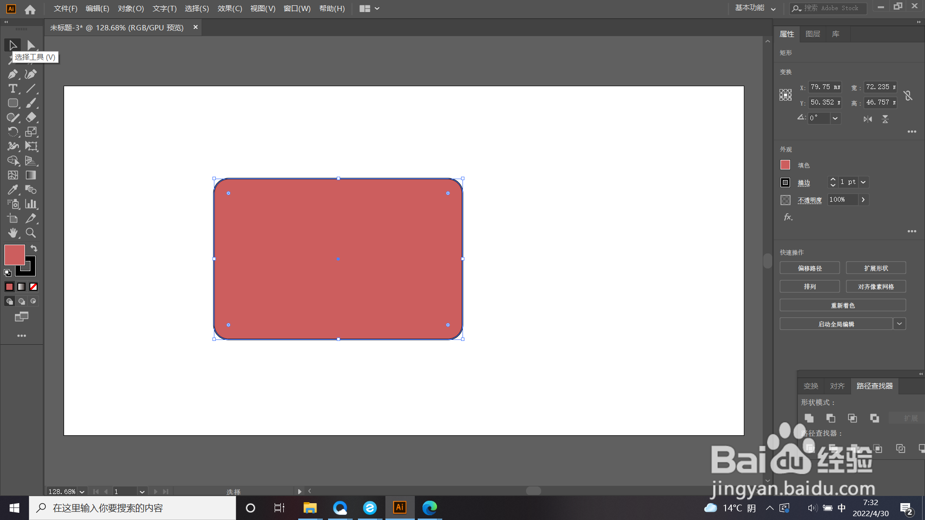Image resolution: width=925 pixels, height=520 pixels.
Task: Click the 重新着色 button
Action: coord(843,305)
